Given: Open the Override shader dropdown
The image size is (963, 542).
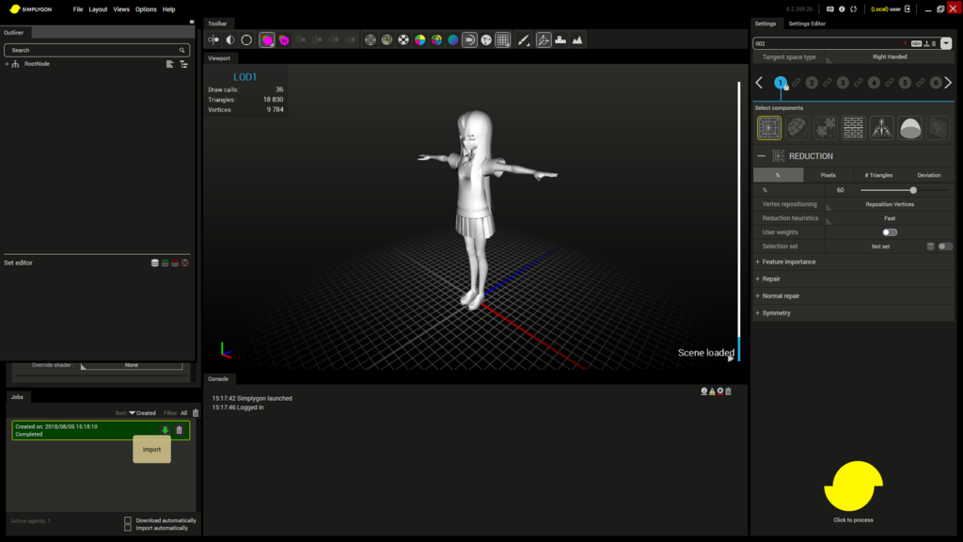Looking at the screenshot, I should [132, 365].
